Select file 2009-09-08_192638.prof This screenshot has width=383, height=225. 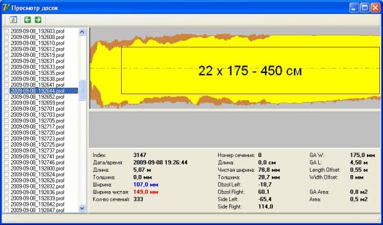click(37, 79)
